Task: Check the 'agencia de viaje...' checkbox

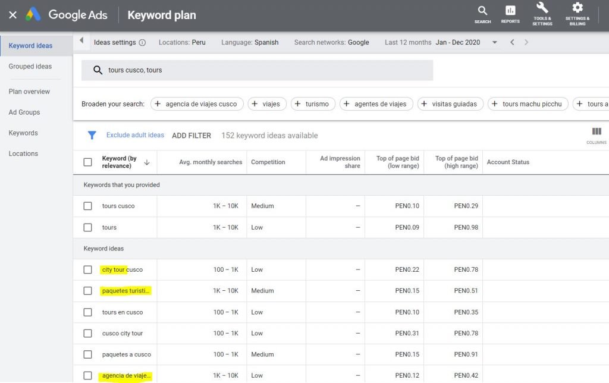Action: coord(88,376)
